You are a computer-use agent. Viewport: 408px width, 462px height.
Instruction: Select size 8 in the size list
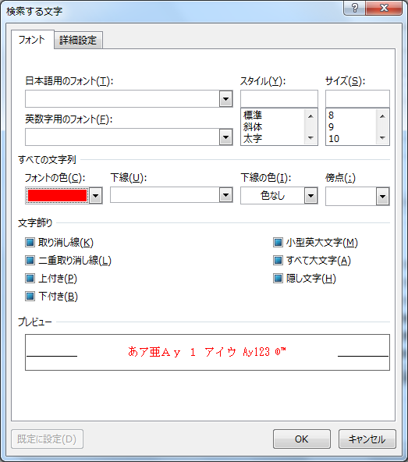click(x=331, y=115)
